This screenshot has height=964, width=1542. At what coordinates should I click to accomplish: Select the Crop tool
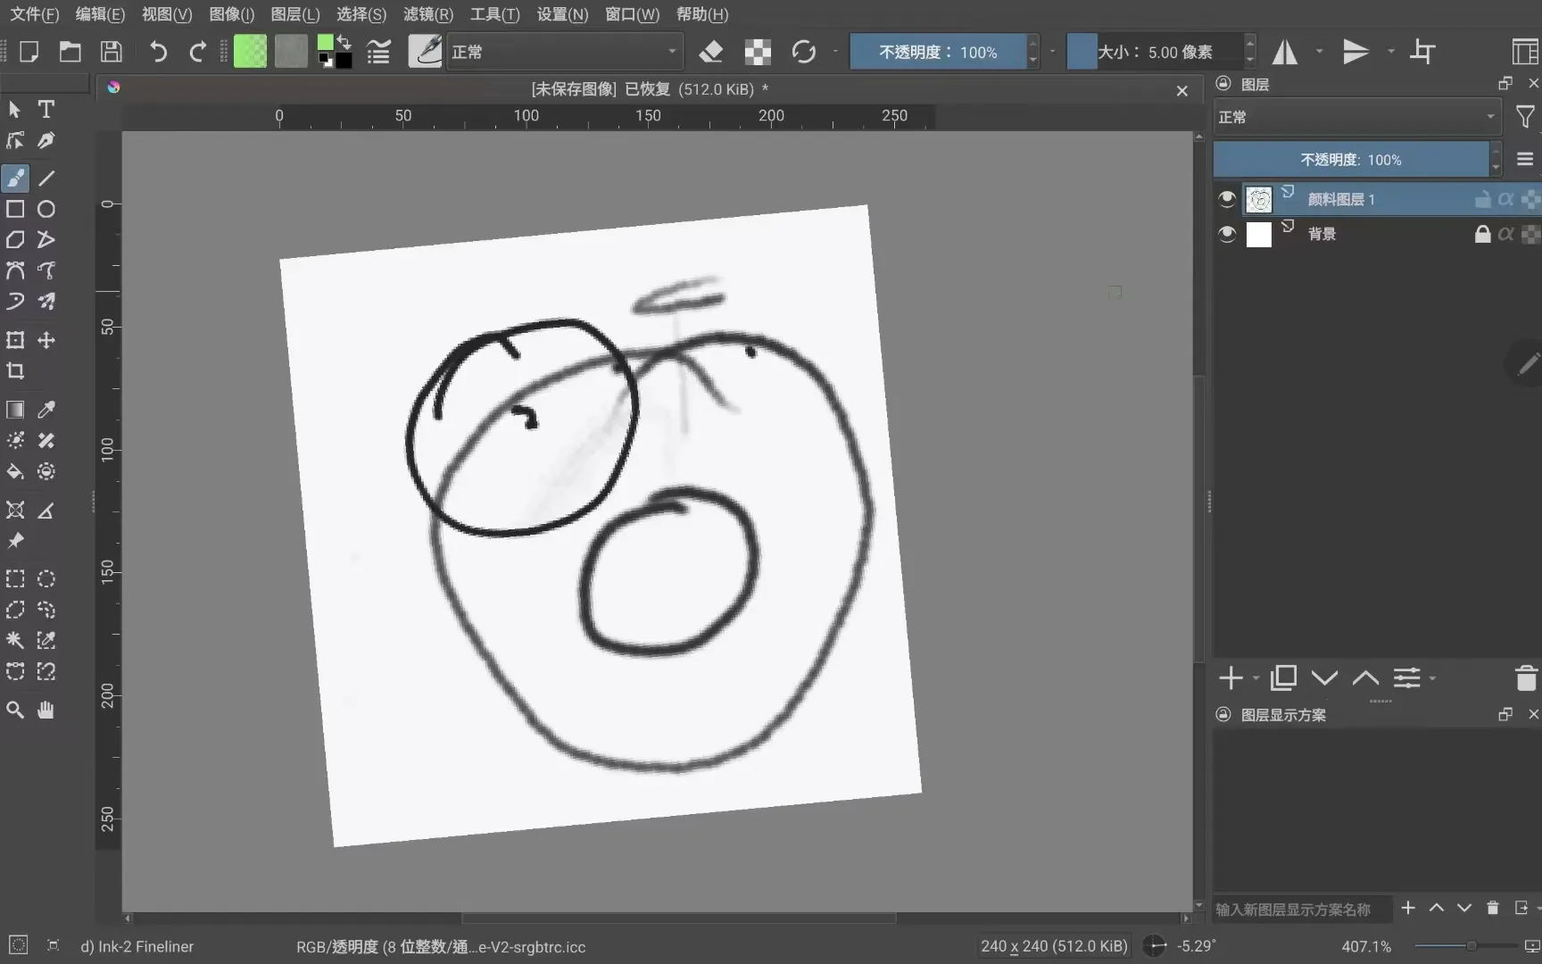pos(15,371)
